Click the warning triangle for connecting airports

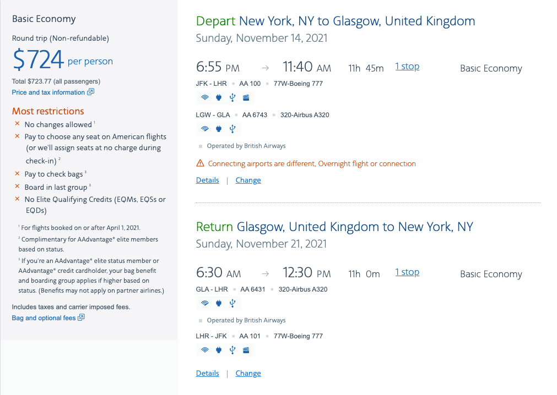[x=201, y=163]
